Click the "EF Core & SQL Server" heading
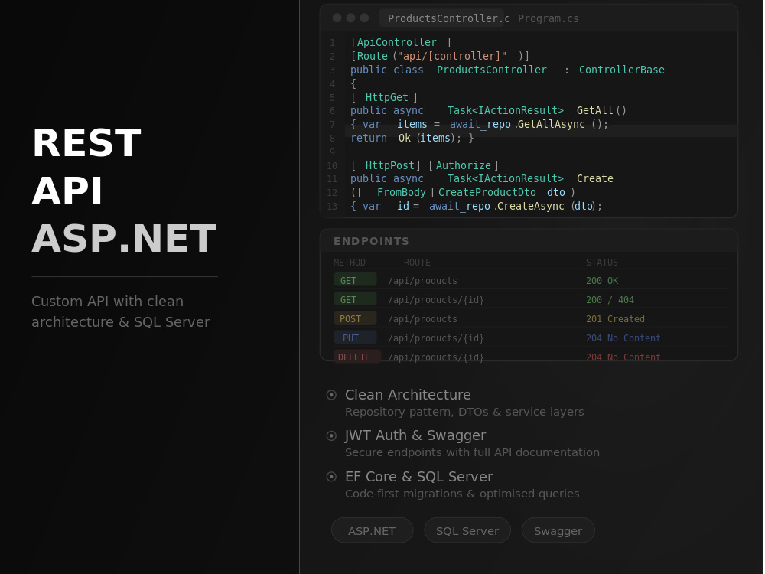 [418, 476]
